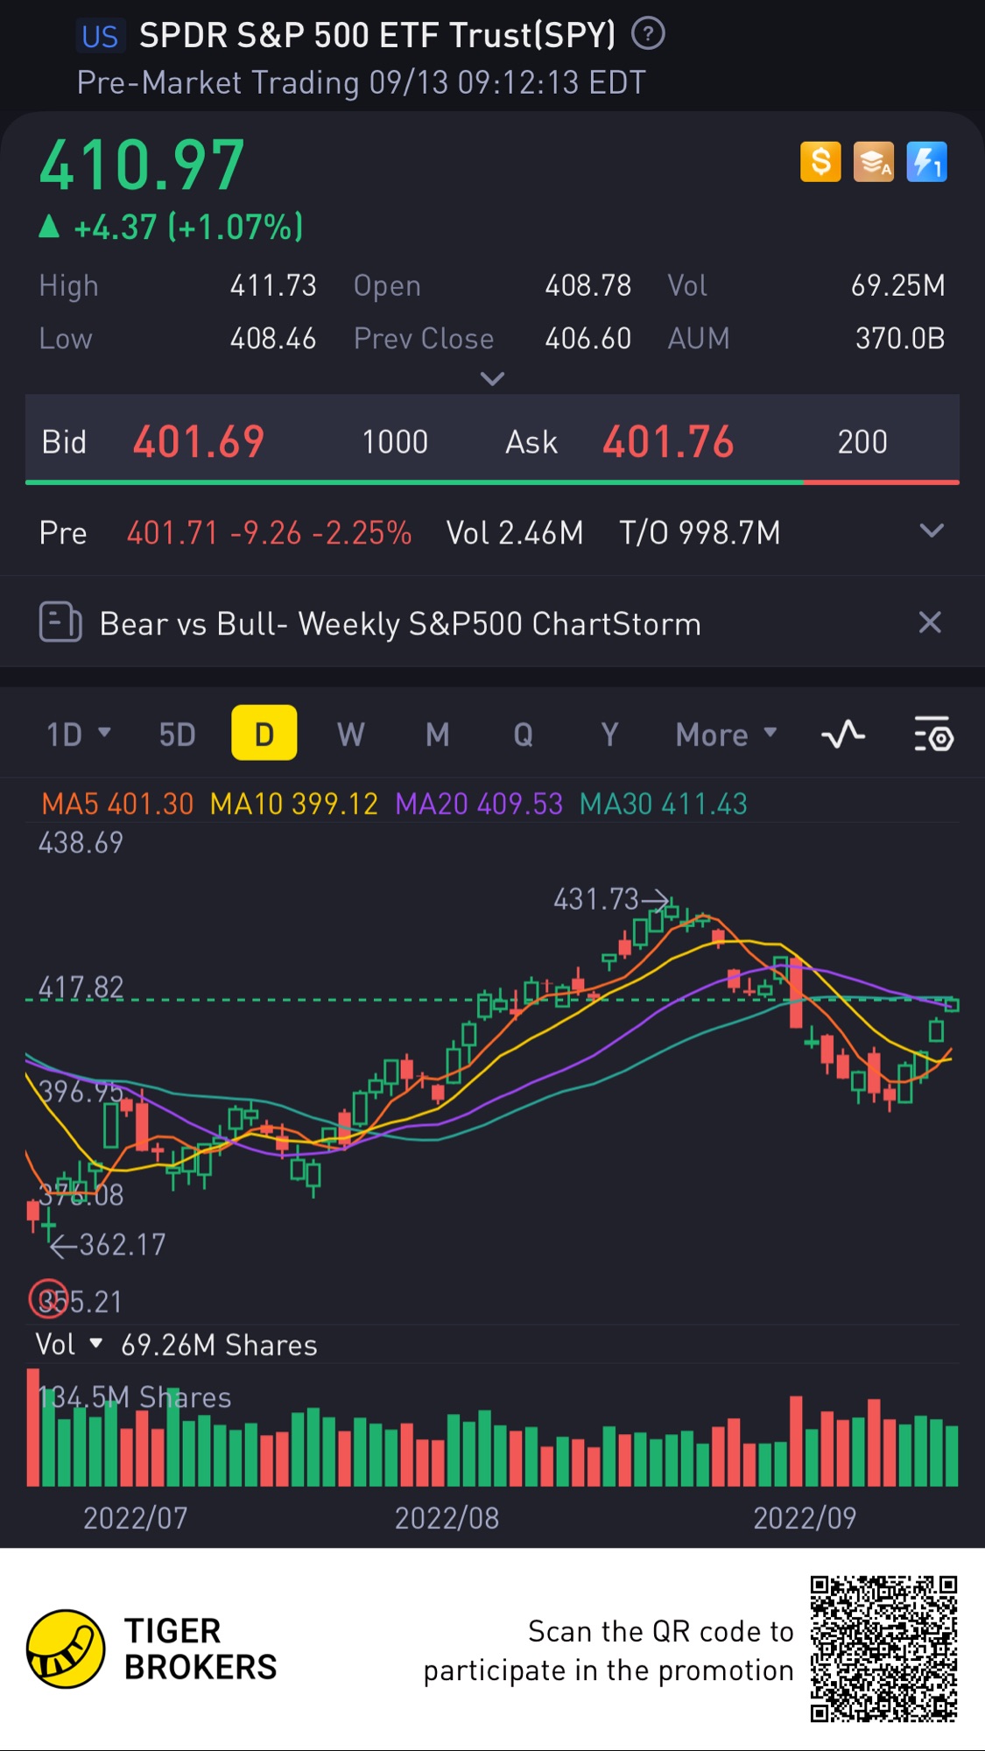
Task: Tap the Prev Close value 406.60
Action: (x=587, y=338)
